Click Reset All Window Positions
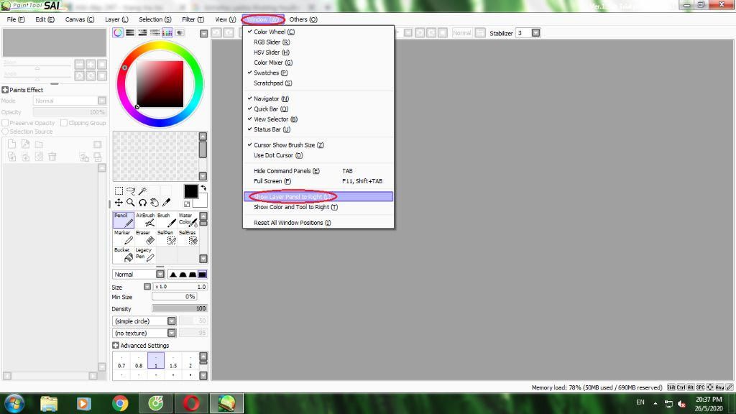Image resolution: width=736 pixels, height=414 pixels. (318, 223)
